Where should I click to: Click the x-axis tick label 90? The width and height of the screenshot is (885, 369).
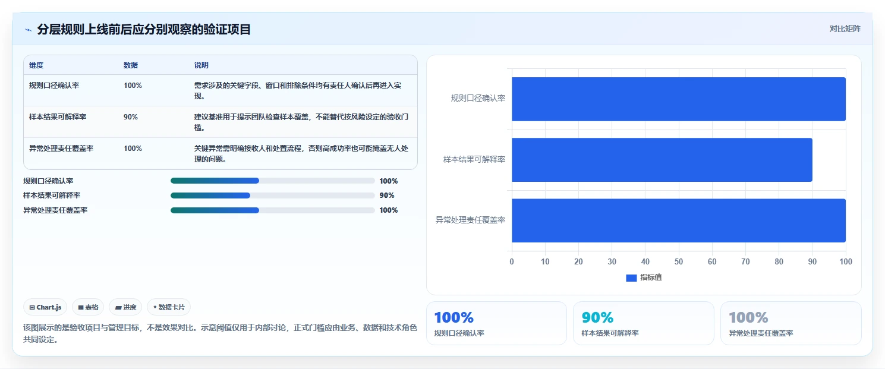812,261
